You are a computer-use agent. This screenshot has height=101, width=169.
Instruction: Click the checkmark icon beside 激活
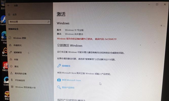pos(11,66)
